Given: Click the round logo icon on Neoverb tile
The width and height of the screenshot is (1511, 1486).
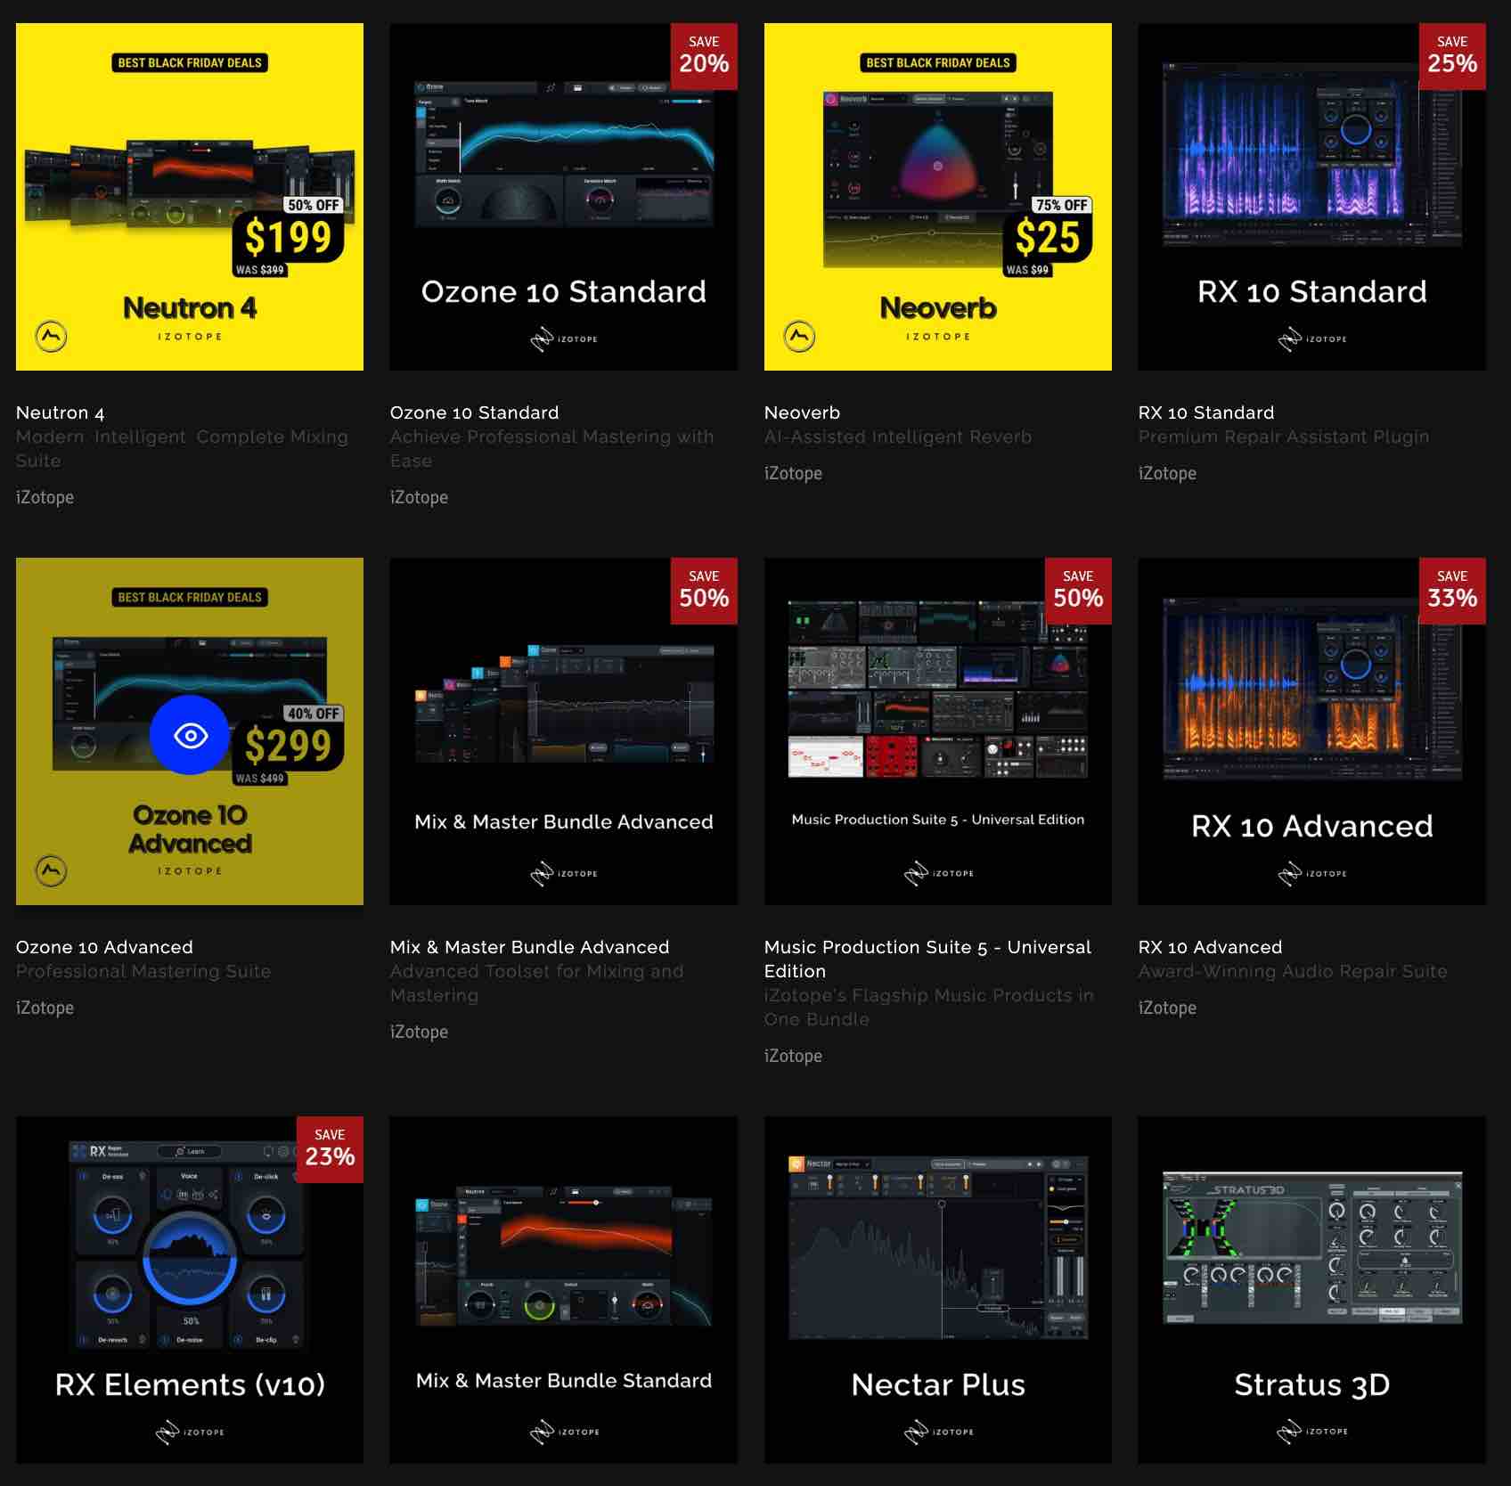Looking at the screenshot, I should (799, 336).
